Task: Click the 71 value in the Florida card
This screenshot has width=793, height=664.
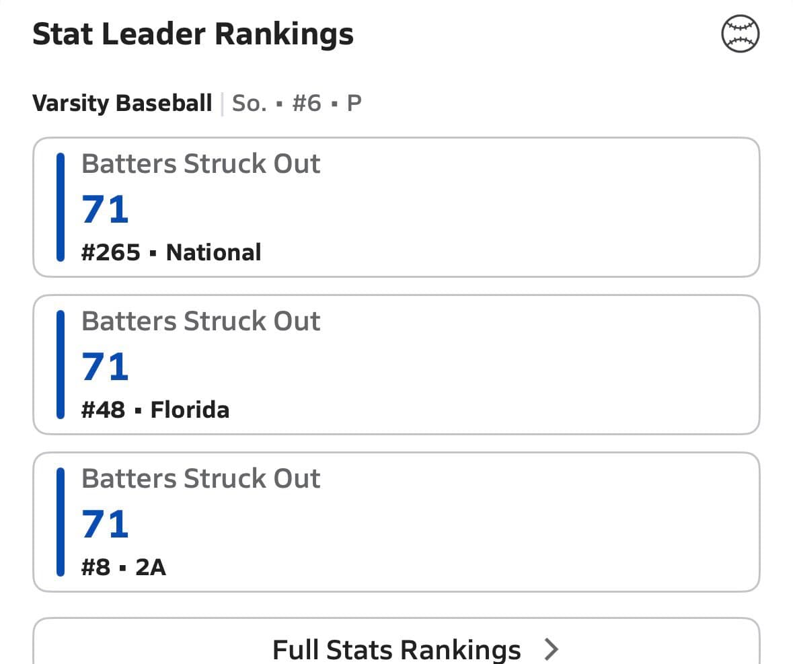Action: [105, 367]
